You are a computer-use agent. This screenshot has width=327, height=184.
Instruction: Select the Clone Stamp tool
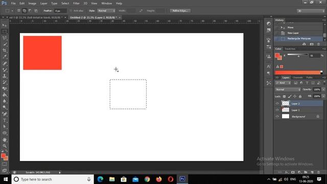coord(5,76)
